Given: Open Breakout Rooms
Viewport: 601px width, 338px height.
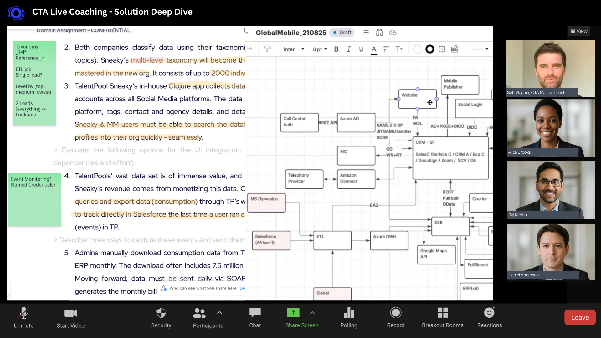Looking at the screenshot, I should tap(443, 317).
